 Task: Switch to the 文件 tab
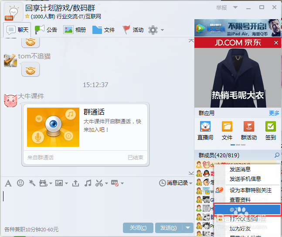(103, 30)
